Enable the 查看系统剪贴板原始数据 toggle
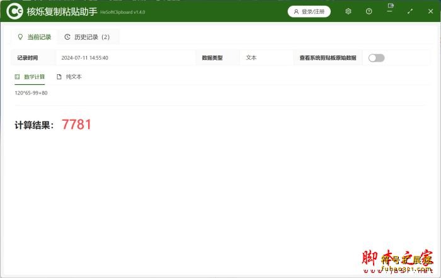The height and width of the screenshot is (278, 441). 376,58
